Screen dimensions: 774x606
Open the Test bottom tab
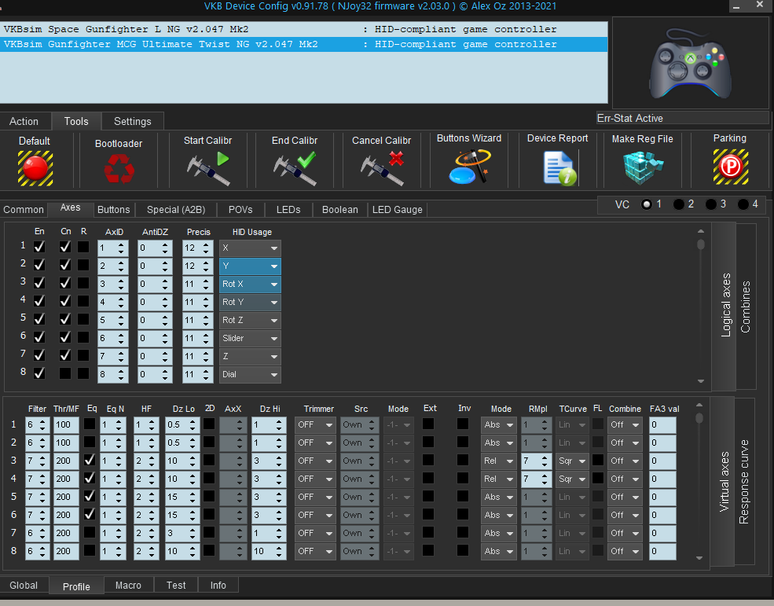point(176,586)
